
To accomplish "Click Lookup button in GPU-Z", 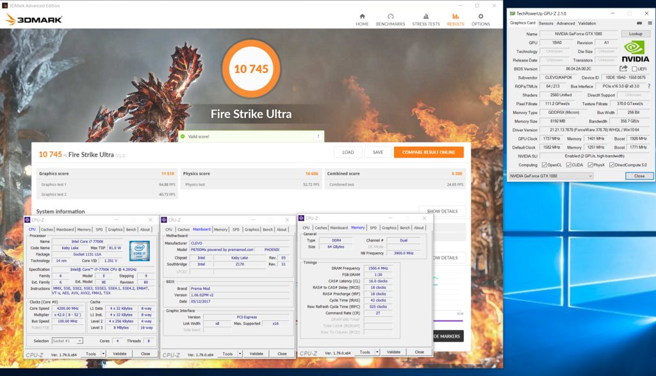I will pyautogui.click(x=635, y=34).
